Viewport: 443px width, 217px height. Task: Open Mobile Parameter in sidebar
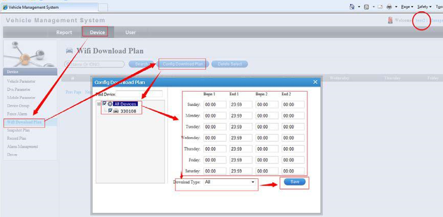click(x=21, y=98)
